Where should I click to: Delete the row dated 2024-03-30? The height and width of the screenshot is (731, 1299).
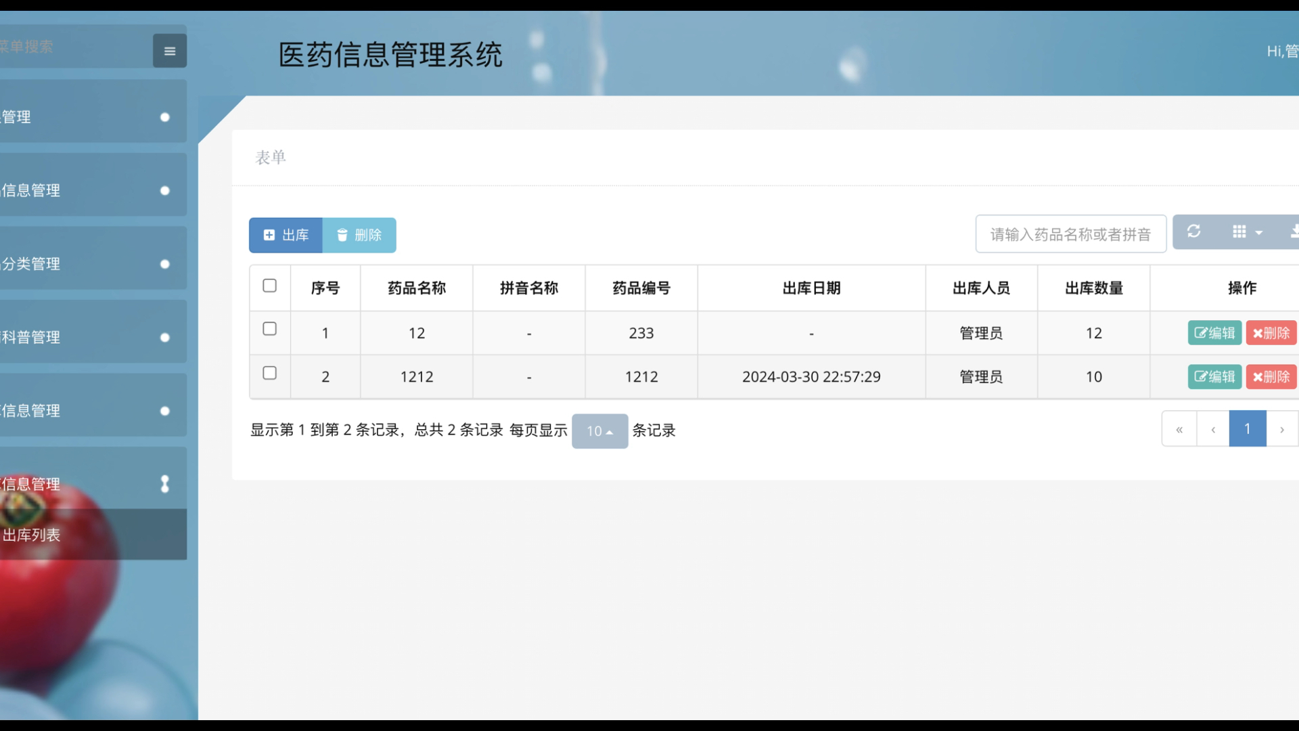1271,376
